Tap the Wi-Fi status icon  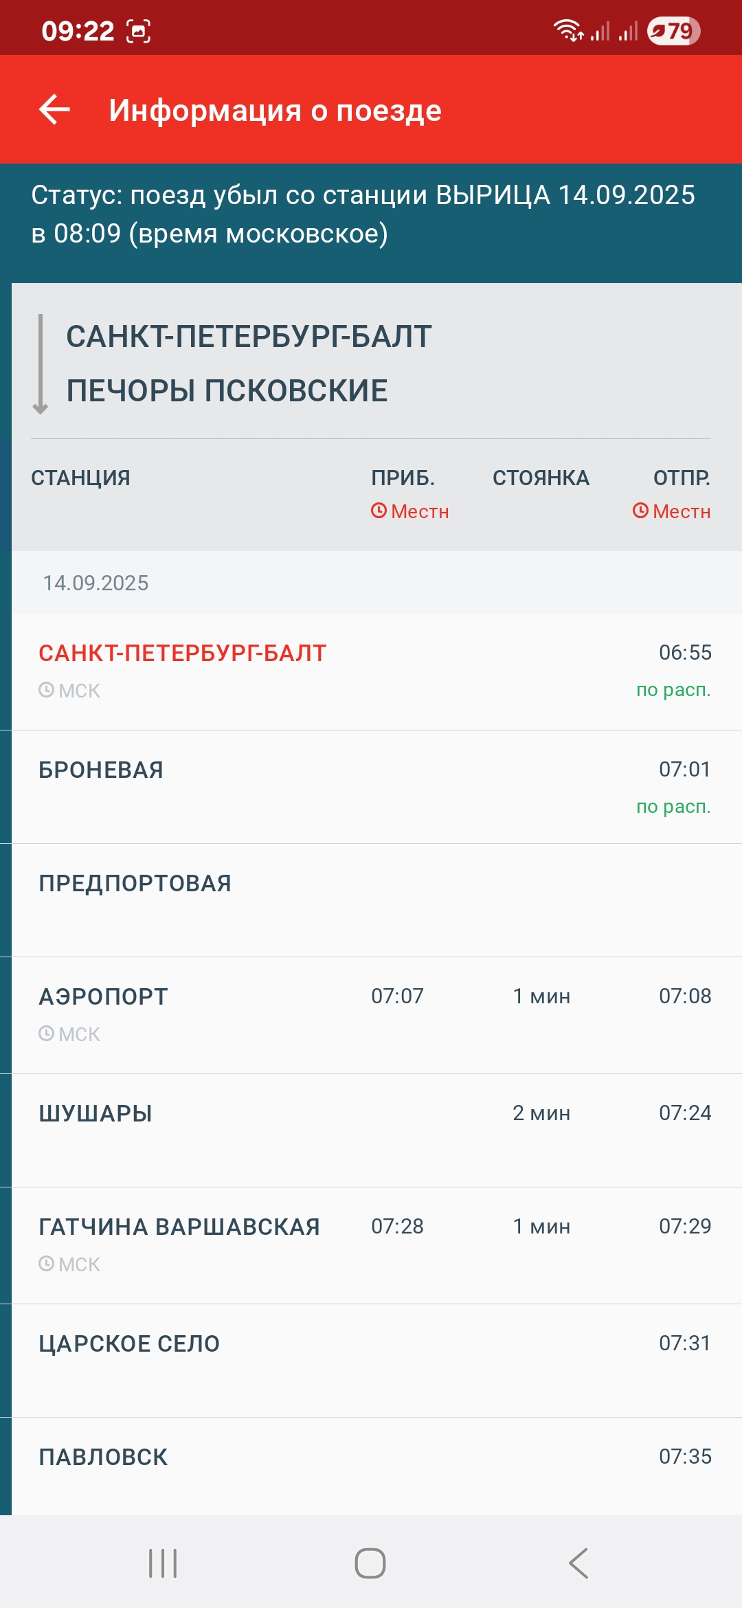click(567, 31)
